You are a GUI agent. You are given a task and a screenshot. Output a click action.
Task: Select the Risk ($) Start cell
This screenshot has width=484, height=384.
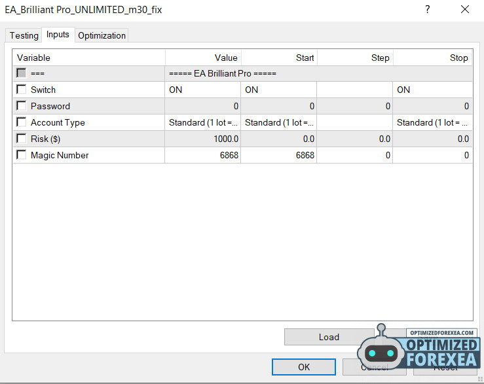tap(279, 139)
